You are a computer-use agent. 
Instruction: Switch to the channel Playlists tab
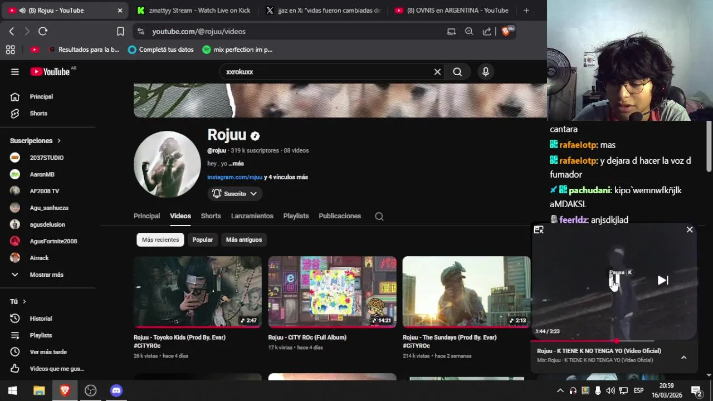pyautogui.click(x=296, y=216)
